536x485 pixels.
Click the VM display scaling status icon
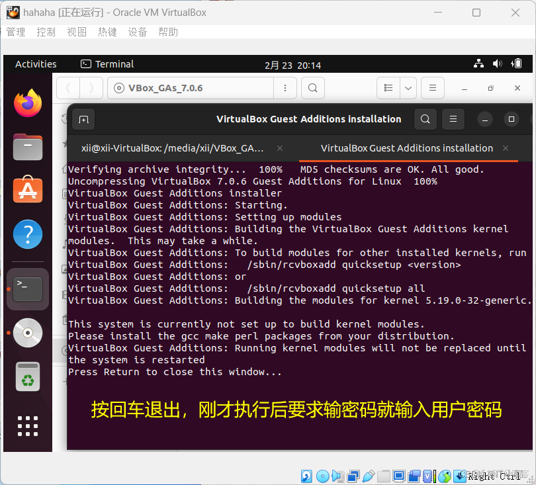400,475
